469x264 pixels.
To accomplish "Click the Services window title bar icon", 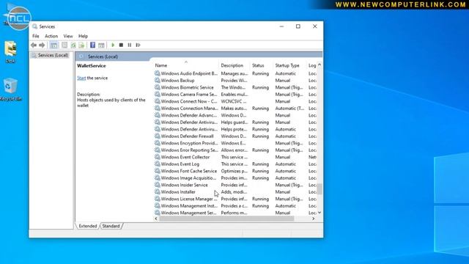I will (35, 26).
